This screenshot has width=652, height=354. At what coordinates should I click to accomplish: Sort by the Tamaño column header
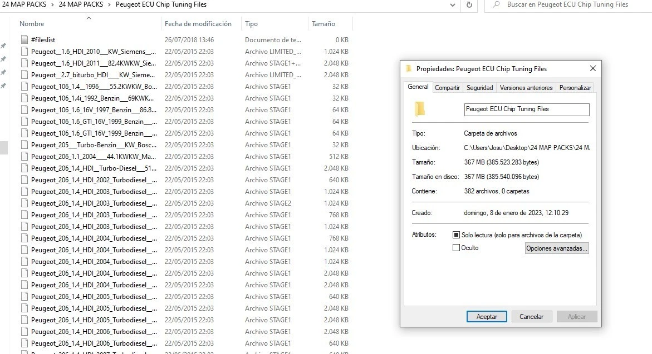click(x=323, y=24)
